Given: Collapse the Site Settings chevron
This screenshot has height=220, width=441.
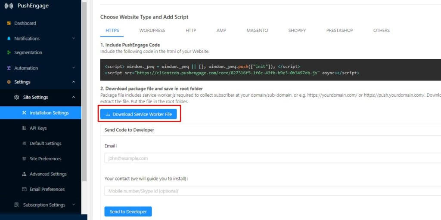Looking at the screenshot, I should tap(73, 98).
